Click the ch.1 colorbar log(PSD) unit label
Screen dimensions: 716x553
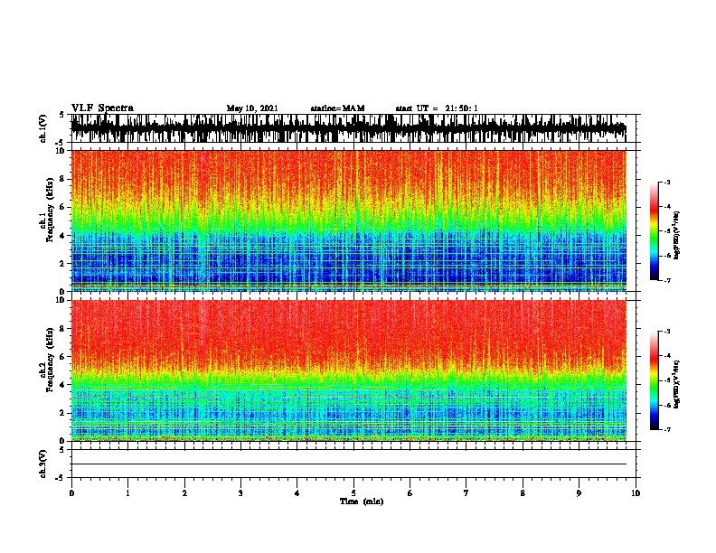[677, 235]
